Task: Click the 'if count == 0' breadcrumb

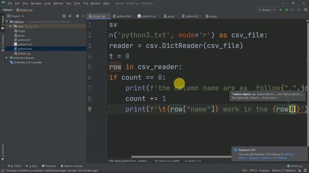Action: 193,161
